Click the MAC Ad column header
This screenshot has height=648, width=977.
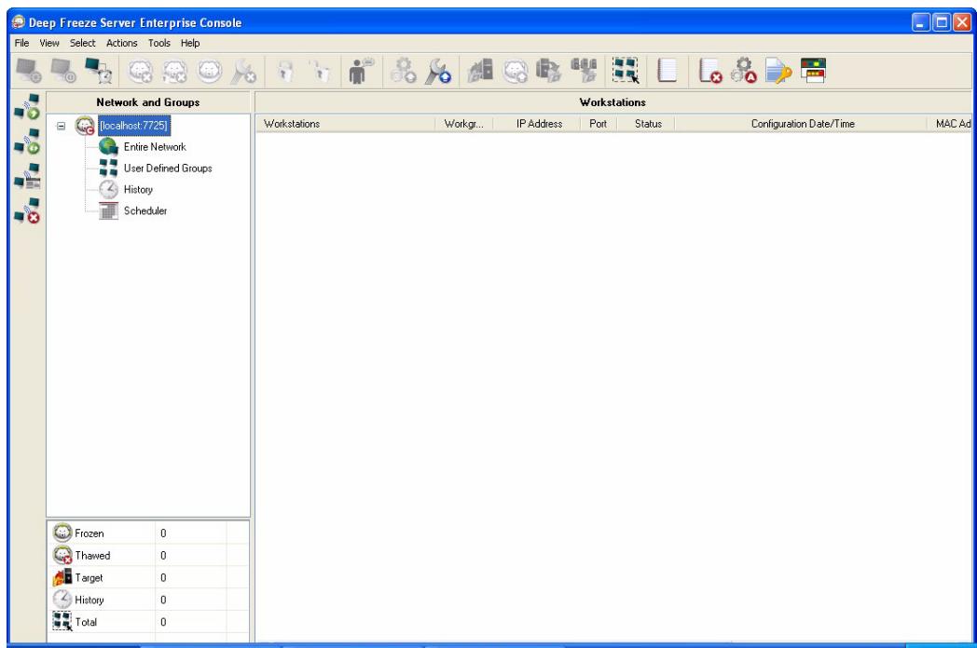(950, 124)
